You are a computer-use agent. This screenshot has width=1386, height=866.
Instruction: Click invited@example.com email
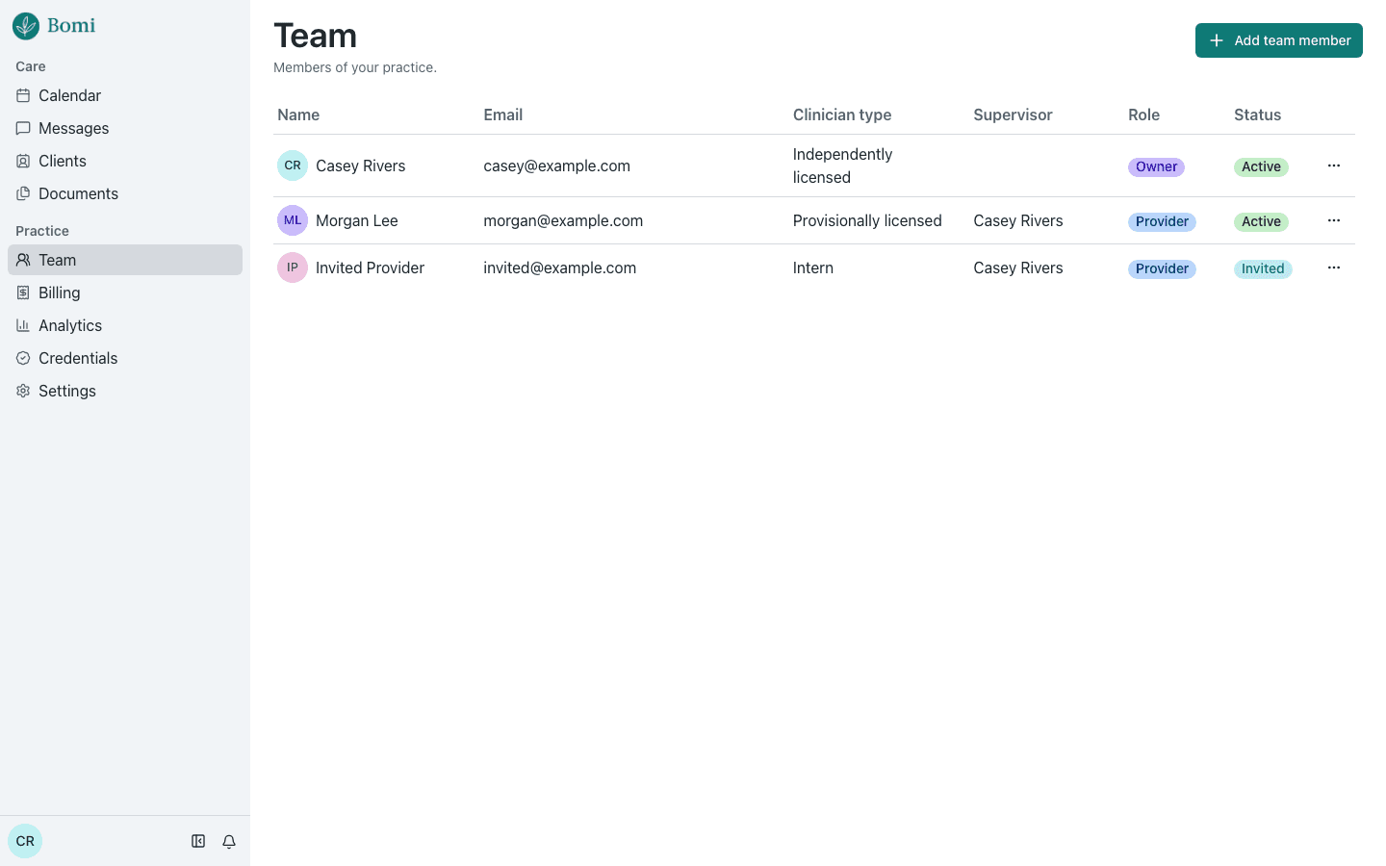tap(560, 267)
